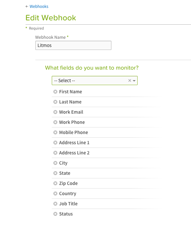This screenshot has width=191, height=228.
Task: Remove the Work Phone field
Action: [55, 122]
